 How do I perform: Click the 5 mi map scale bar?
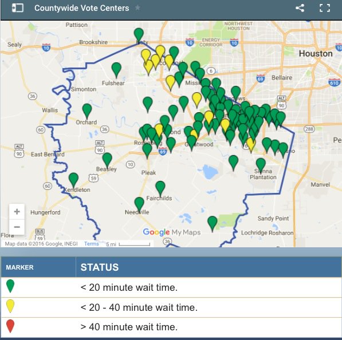pos(135,244)
